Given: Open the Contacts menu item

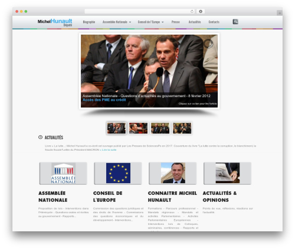Looking at the screenshot, I should (x=214, y=22).
